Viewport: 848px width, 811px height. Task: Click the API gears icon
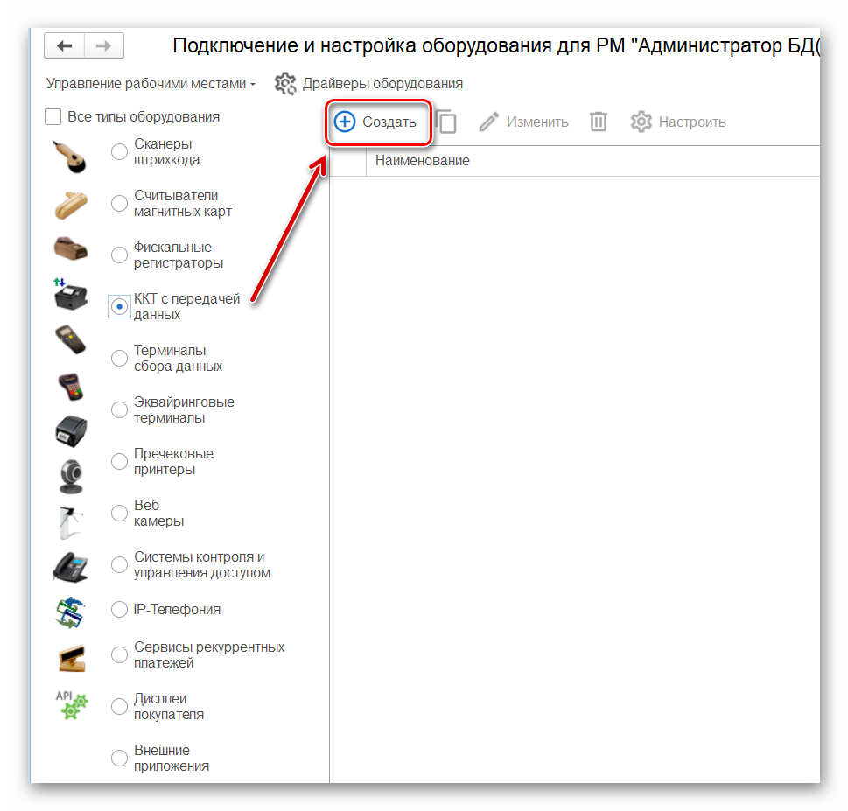[70, 703]
